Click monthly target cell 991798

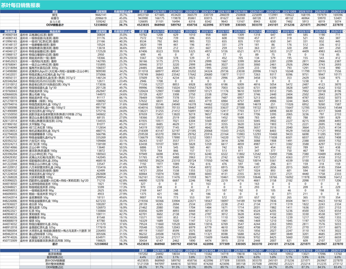(101, 108)
